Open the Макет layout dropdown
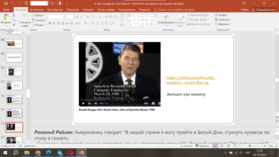This screenshot has width=279, height=157. (38, 15)
